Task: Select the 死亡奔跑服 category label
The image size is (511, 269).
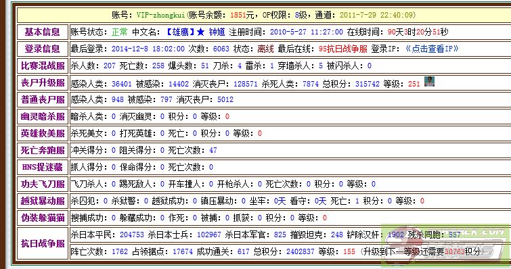Action: pyautogui.click(x=43, y=150)
